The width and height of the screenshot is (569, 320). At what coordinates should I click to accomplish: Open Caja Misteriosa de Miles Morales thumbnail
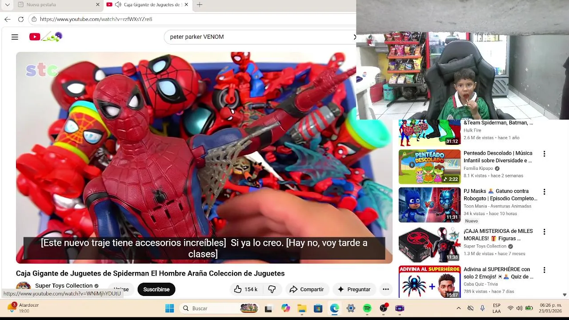[x=429, y=245]
